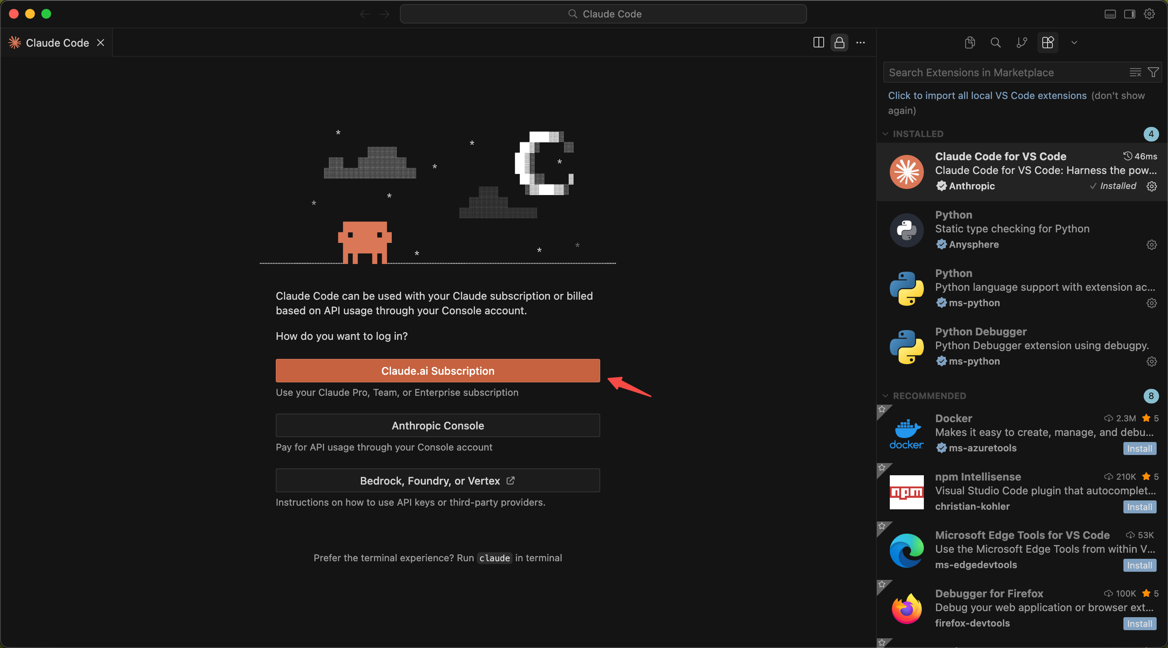Click the ms-azuretools publisher name

tap(983, 448)
